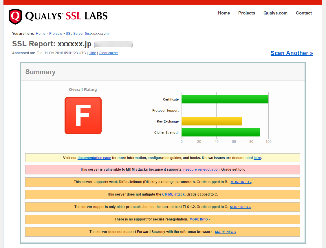Image resolution: width=326 pixels, height=248 pixels.
Task: Click the 'Cipher Strength' chart label
Action: 166,132
